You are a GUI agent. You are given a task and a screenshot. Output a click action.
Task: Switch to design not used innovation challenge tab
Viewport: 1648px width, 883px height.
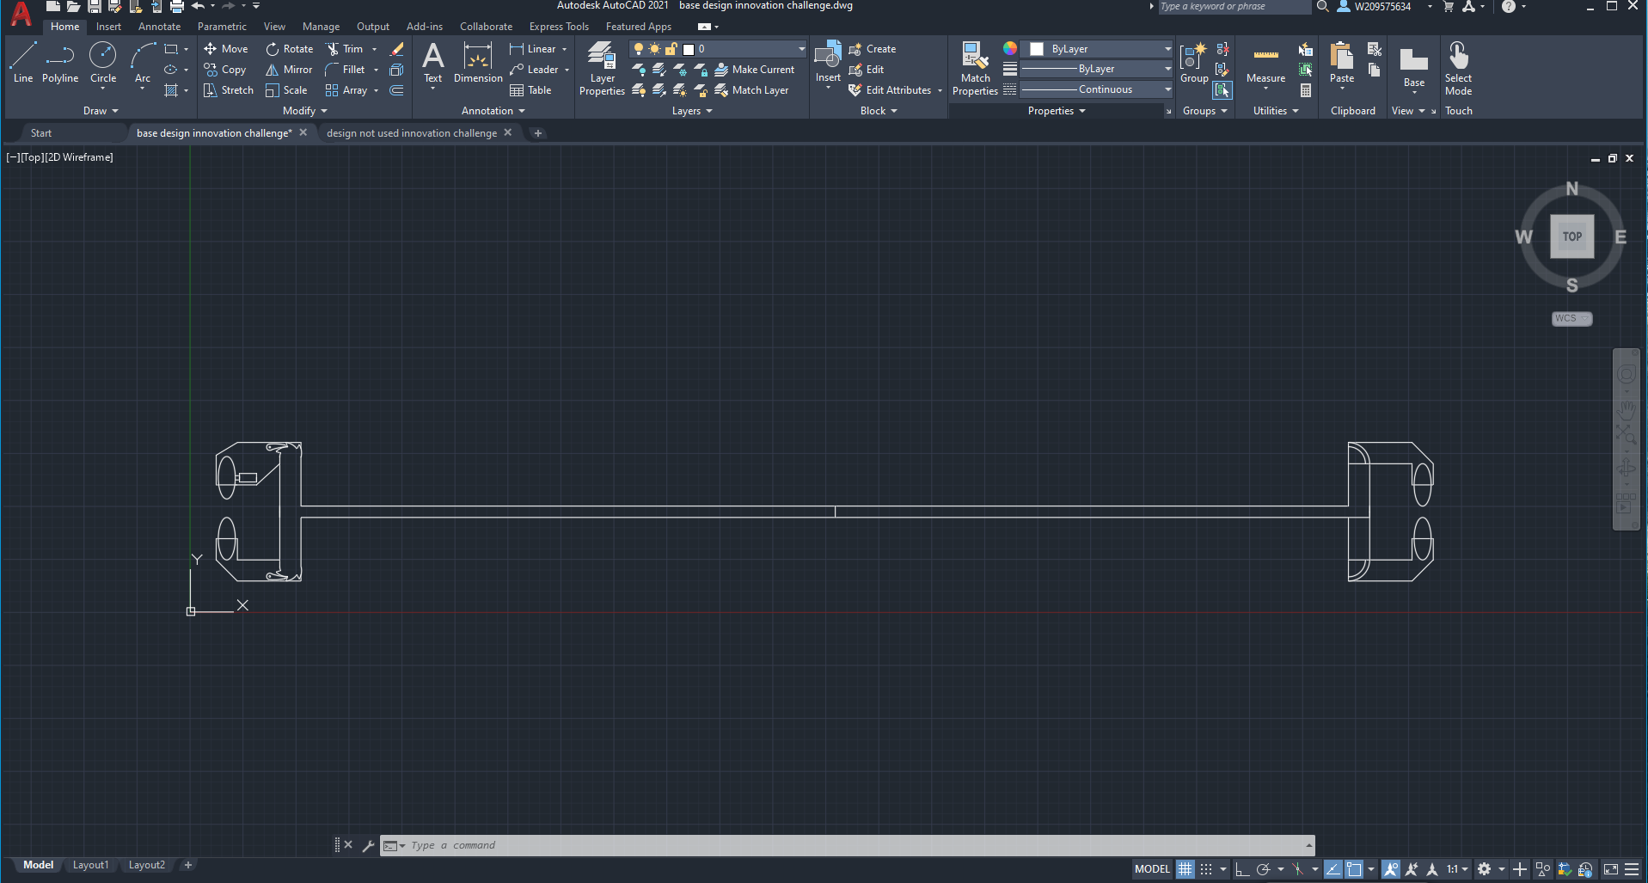[x=412, y=133]
